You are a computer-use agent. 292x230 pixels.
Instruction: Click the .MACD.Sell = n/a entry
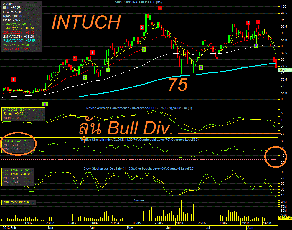[x=16, y=49]
